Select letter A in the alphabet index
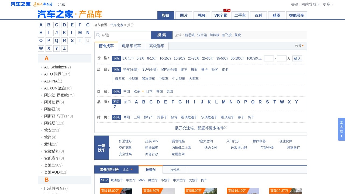 point(41,25)
